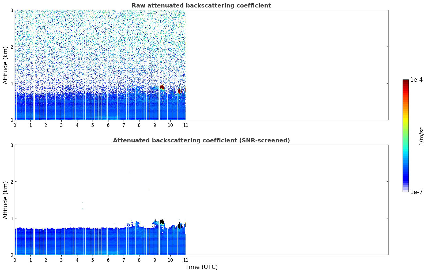The image size is (427, 273).
Task: Click the '5' time tick under the bottom plot
Action: 93,260
